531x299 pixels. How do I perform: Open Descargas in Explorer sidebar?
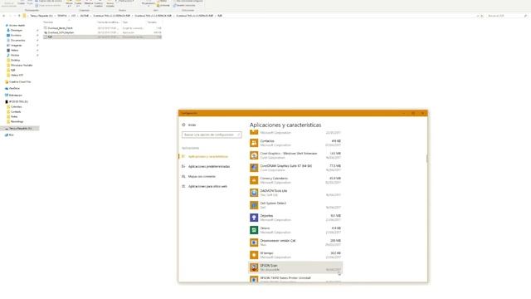tap(17, 30)
